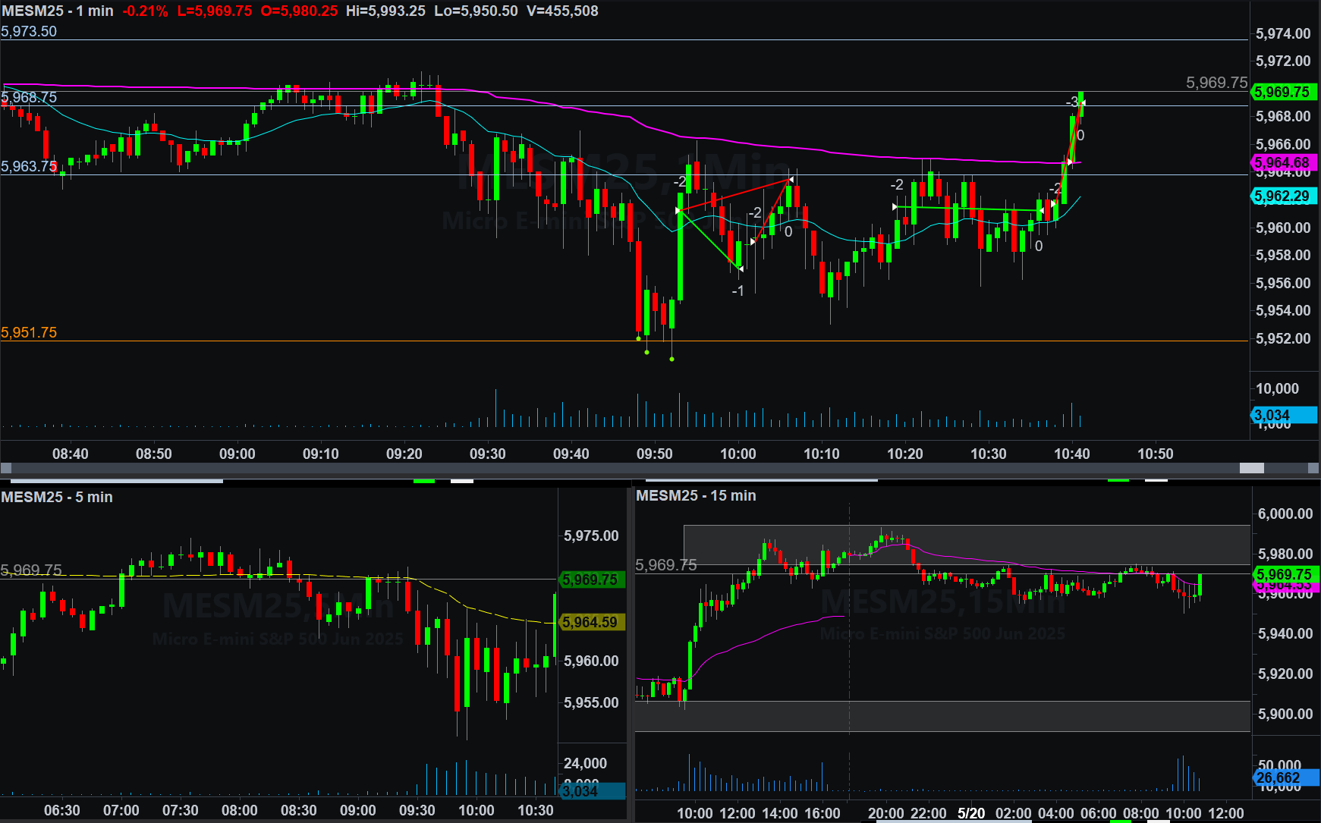Grab the horizontal scrollbar thumb under the 1 min chart

[1251, 468]
